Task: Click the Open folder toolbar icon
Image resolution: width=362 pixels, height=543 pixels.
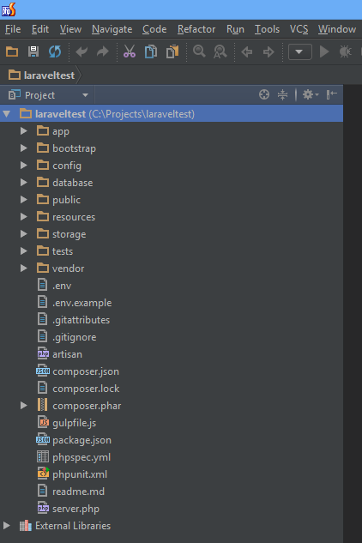Action: pyautogui.click(x=12, y=52)
